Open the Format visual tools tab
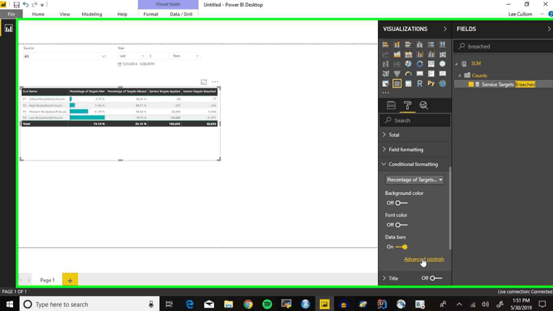The image size is (553, 311). (x=150, y=14)
